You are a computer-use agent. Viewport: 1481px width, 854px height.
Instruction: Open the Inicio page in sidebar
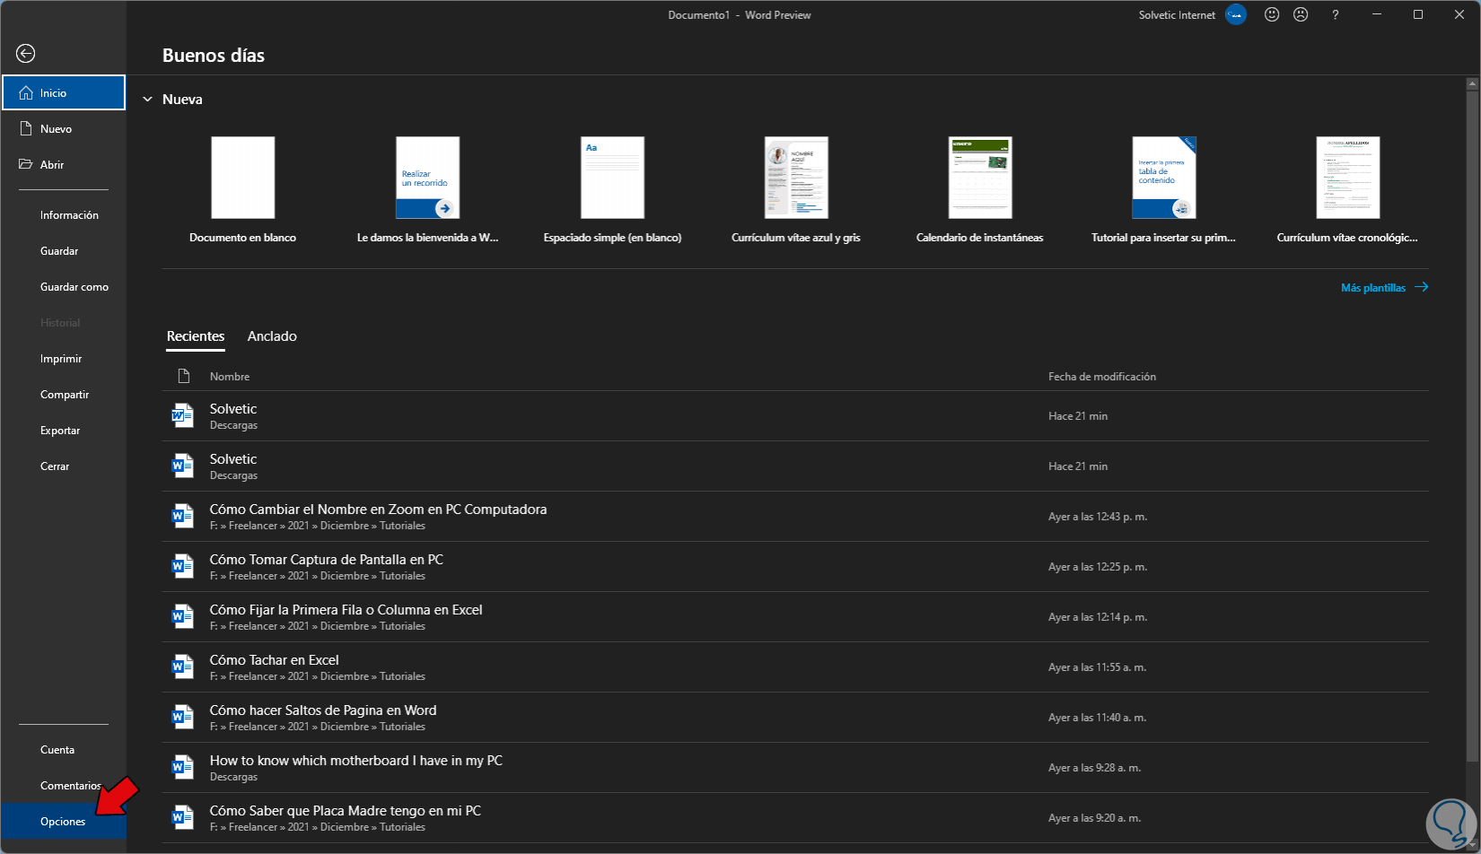tap(64, 92)
